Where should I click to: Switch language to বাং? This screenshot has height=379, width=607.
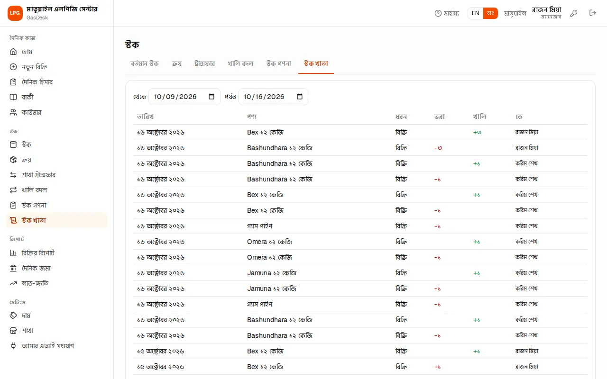[x=490, y=13]
